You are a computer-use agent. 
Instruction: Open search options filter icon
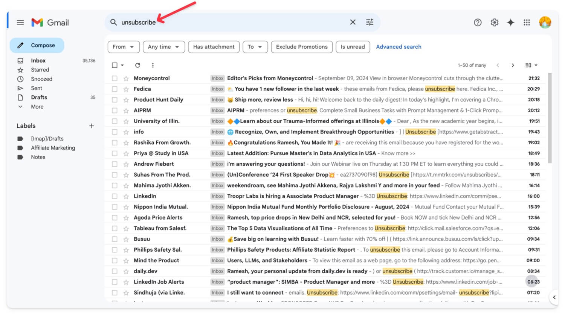point(370,22)
